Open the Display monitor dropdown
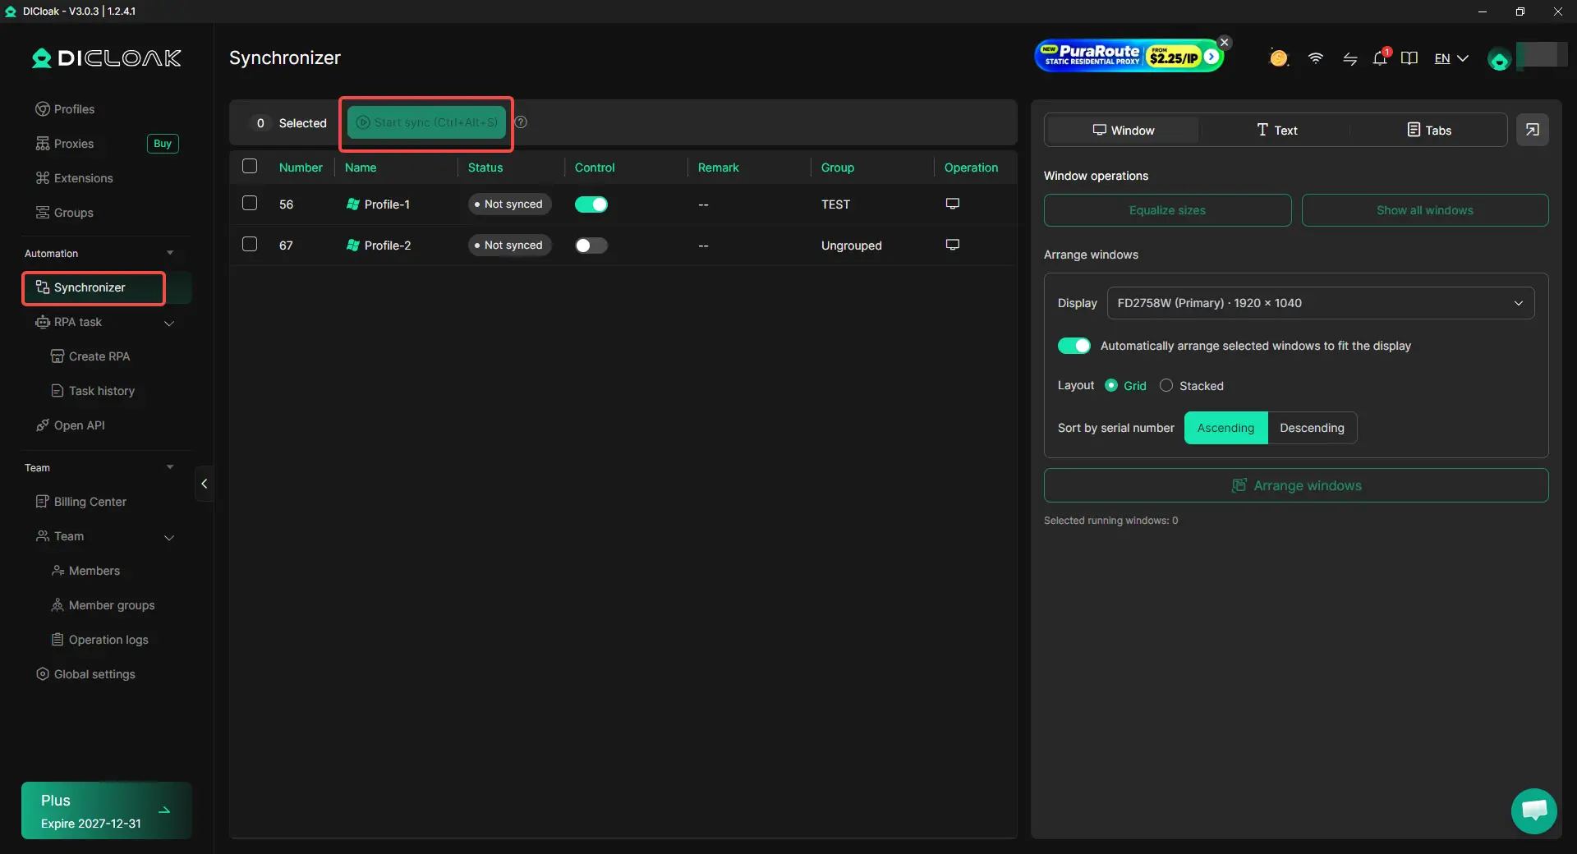This screenshot has width=1577, height=854. 1321,303
